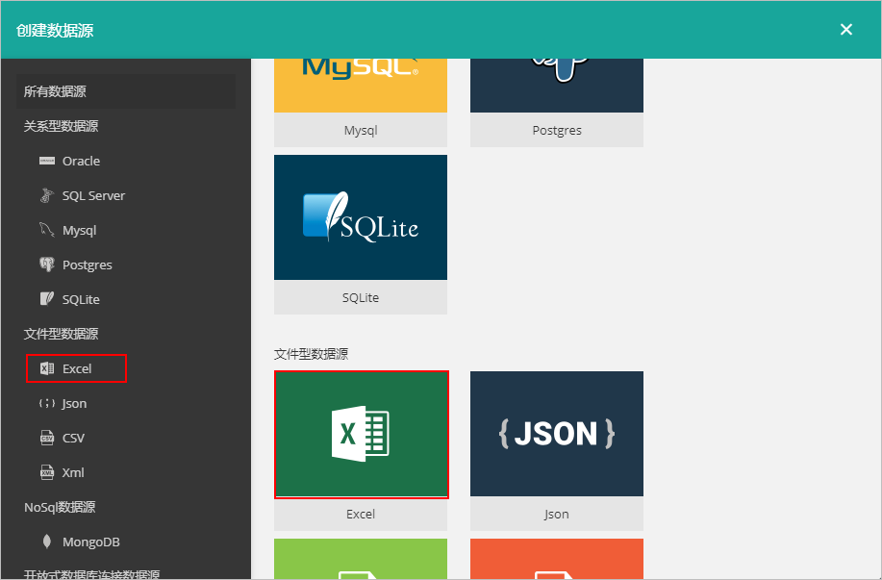Choose Excel label in sidebar
Viewport: 882px width, 580px height.
[77, 369]
